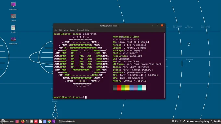
Task: Click the 'Resolution: 1920x1080' line
Action: [127, 56]
